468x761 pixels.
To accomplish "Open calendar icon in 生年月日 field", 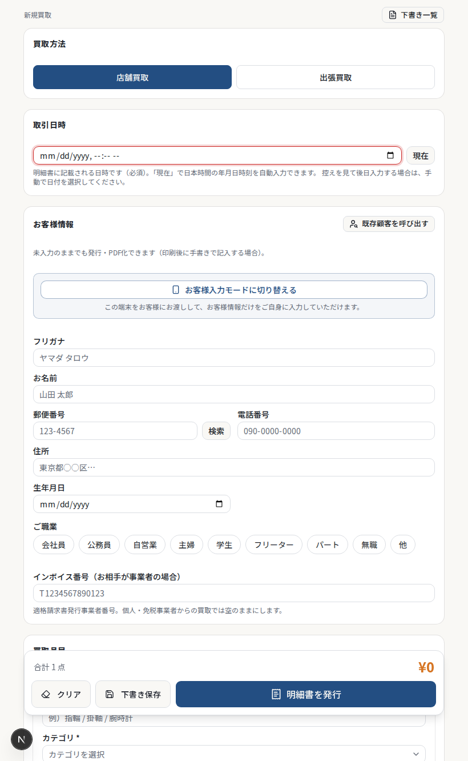I will [x=219, y=504].
